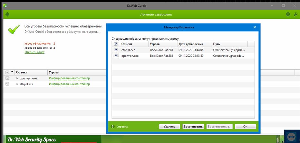300x143 pixels.
Task: Open the Открыть отчет report link
Action: pos(34,52)
